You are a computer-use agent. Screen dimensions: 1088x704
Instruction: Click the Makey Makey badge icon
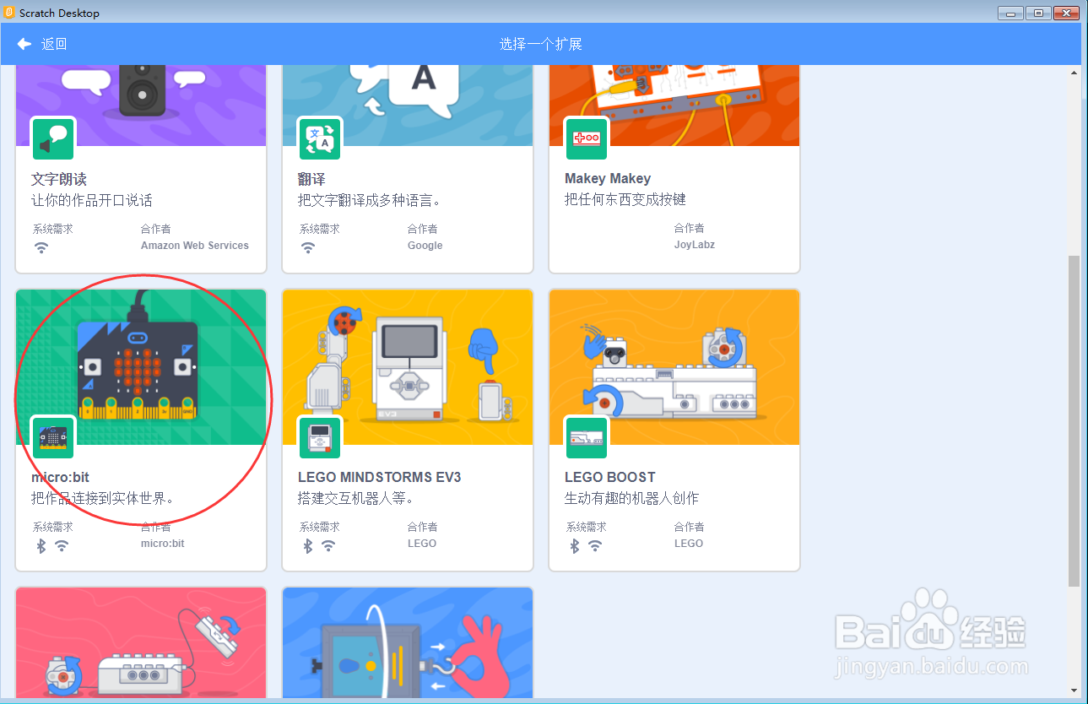click(587, 139)
